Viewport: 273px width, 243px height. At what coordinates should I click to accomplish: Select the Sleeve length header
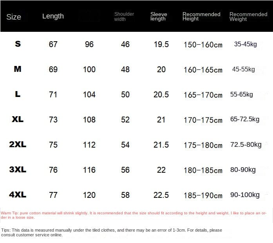click(x=159, y=16)
